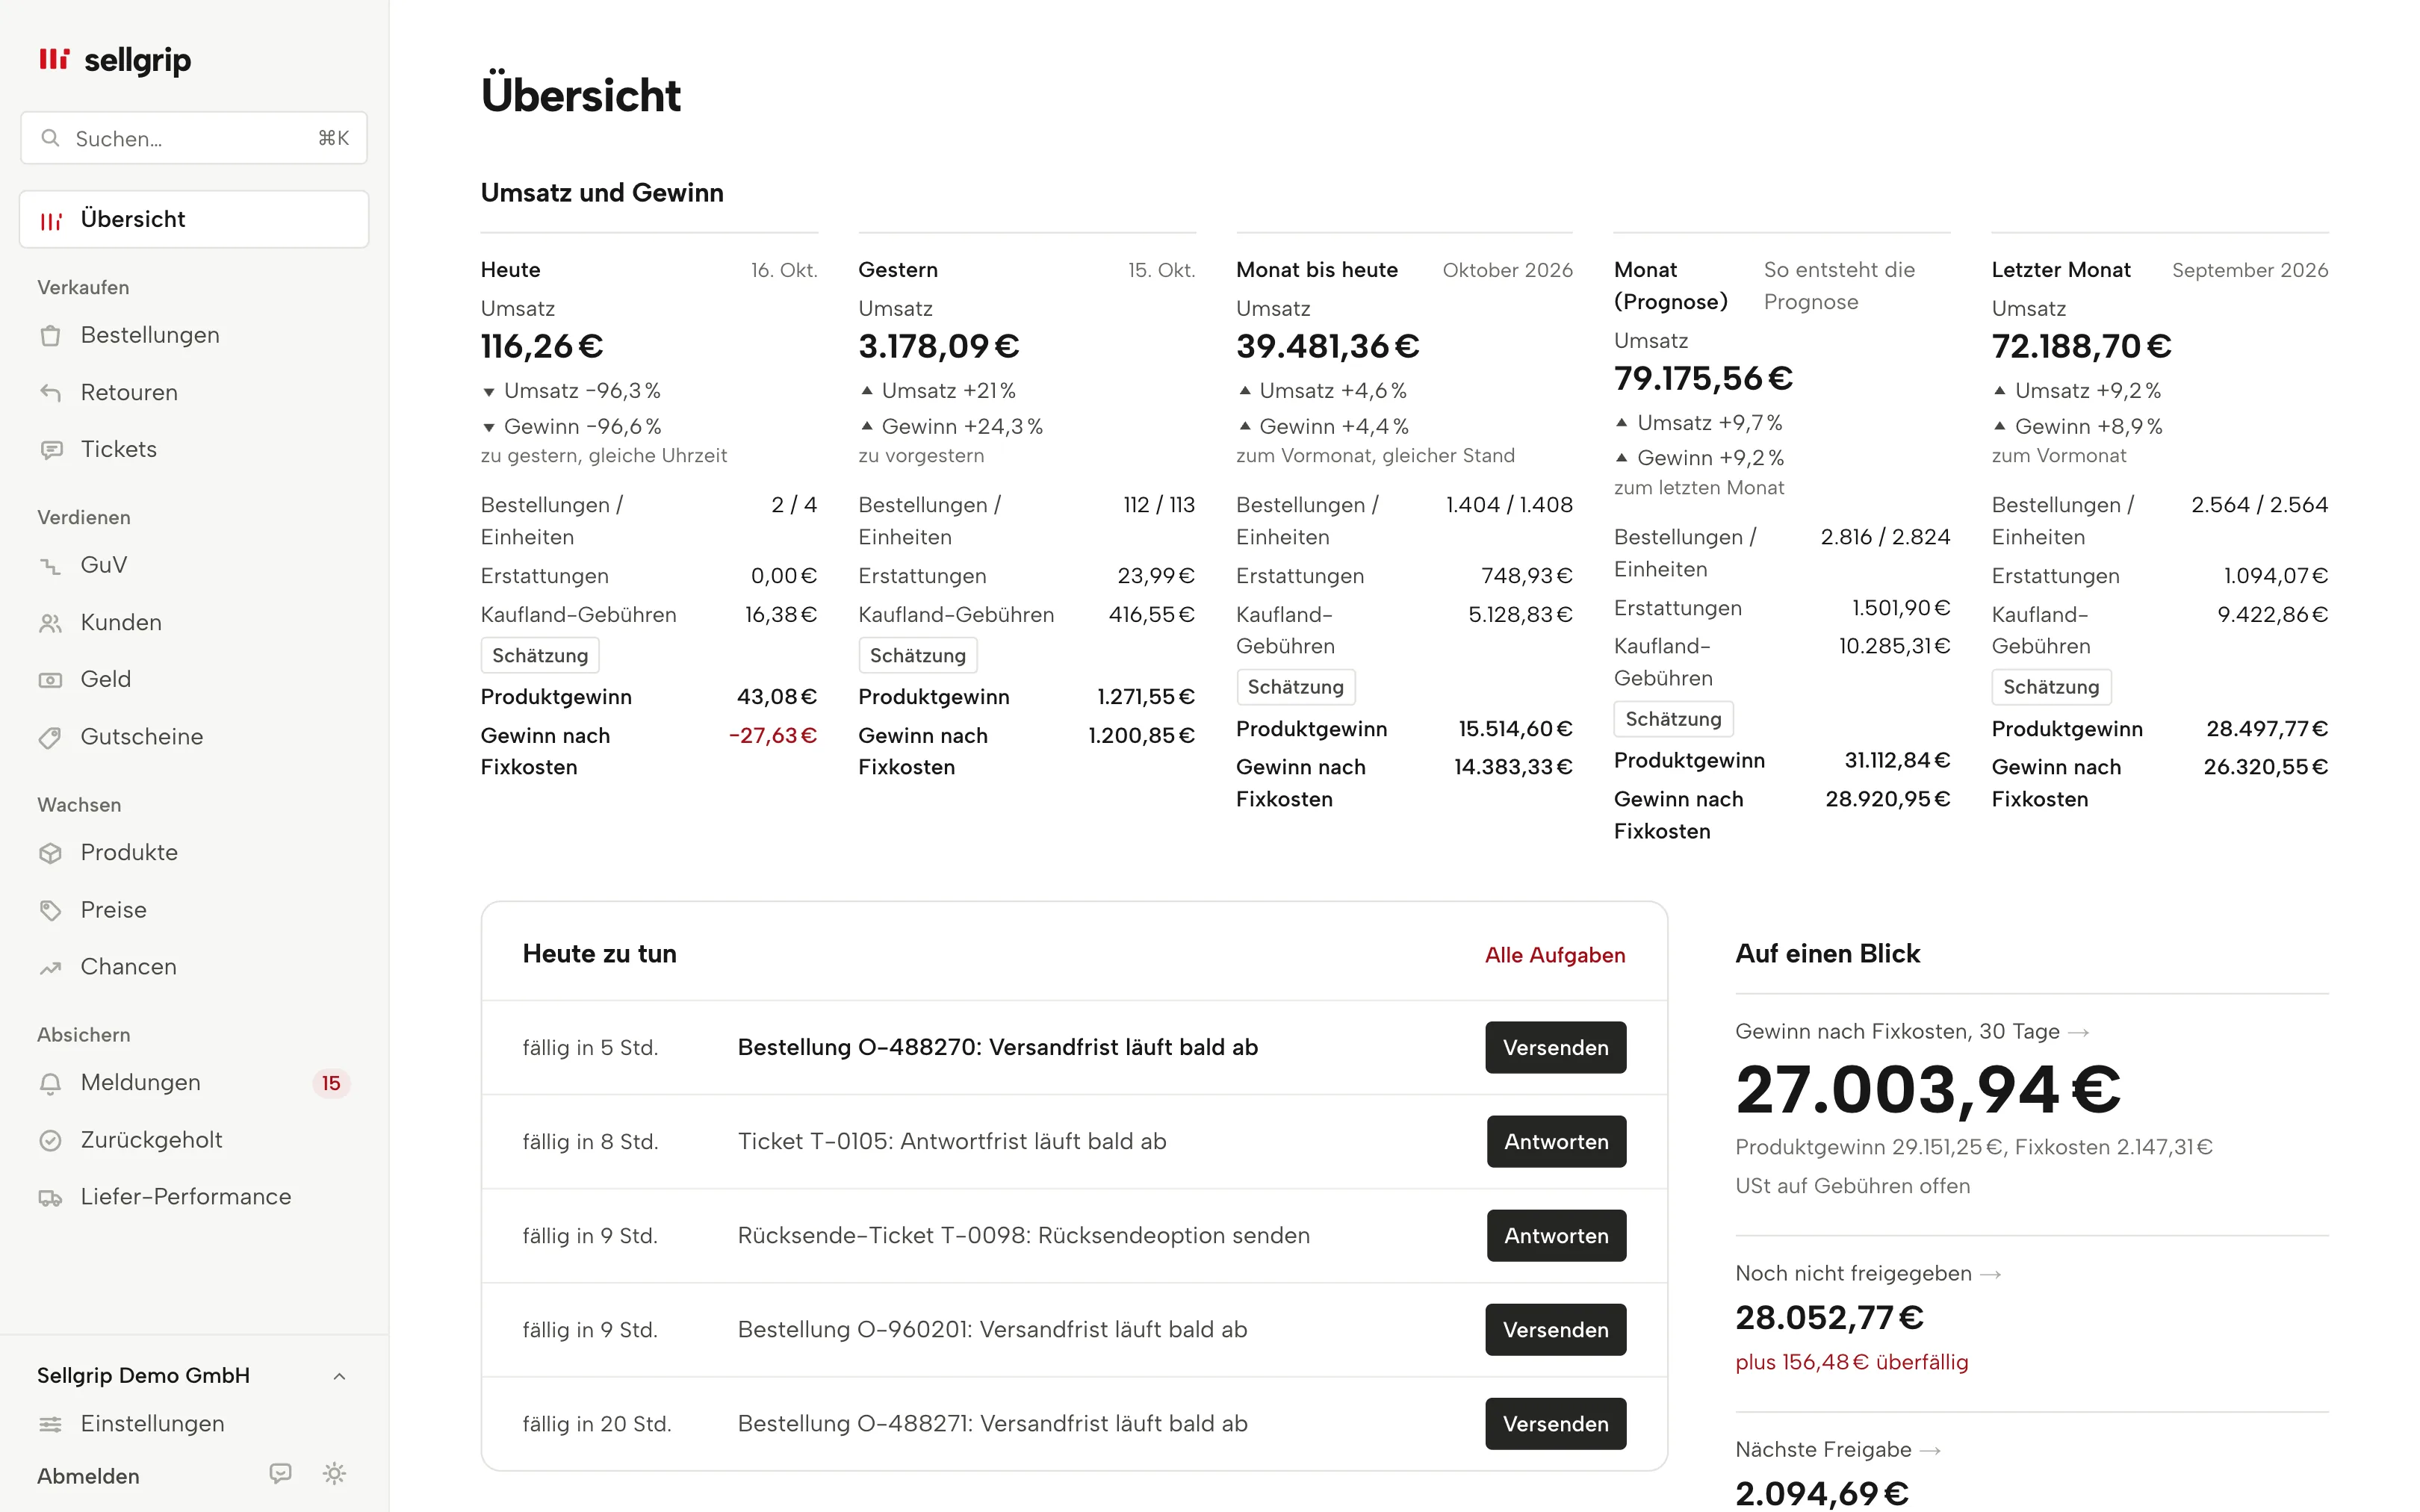Click the Schätzung badge under Letzter Monat
This screenshot has width=2420, height=1512.
[x=2051, y=687]
